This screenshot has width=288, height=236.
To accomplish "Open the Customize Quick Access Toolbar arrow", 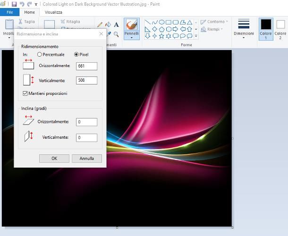I will [x=36, y=4].
